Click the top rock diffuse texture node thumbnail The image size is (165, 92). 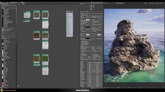tap(37, 15)
